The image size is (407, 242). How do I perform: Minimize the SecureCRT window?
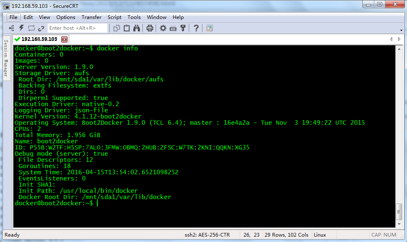(368, 5)
